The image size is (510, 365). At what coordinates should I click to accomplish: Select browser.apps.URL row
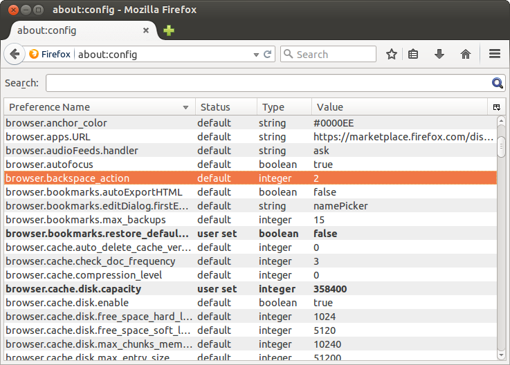[x=251, y=137]
